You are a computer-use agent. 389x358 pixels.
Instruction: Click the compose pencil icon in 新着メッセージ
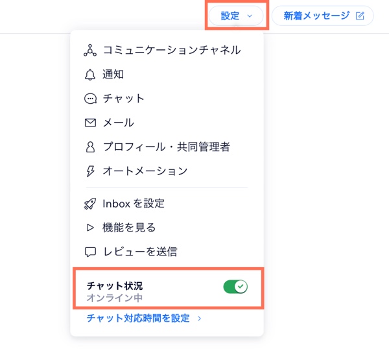(x=360, y=16)
